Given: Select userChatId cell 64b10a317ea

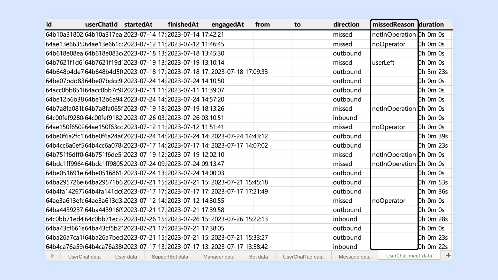Looking at the screenshot, I should tap(103, 35).
